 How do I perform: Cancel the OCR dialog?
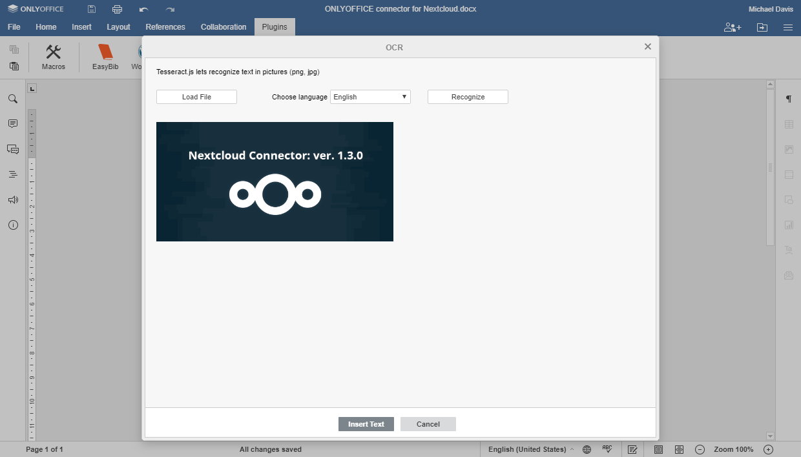click(428, 424)
